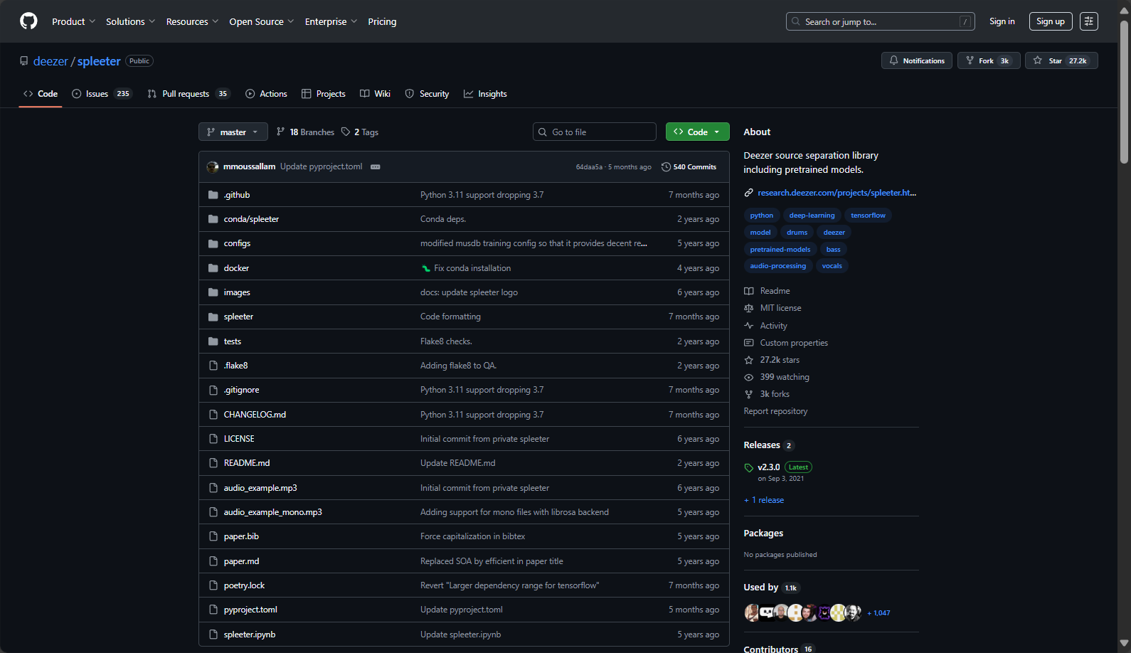Open the MIT license link
This screenshot has width=1131, height=653.
point(772,308)
